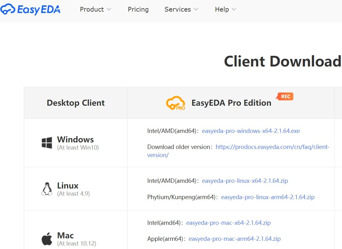This screenshot has width=342, height=249.
Task: Click the Desktop Client column header
Action: click(76, 103)
